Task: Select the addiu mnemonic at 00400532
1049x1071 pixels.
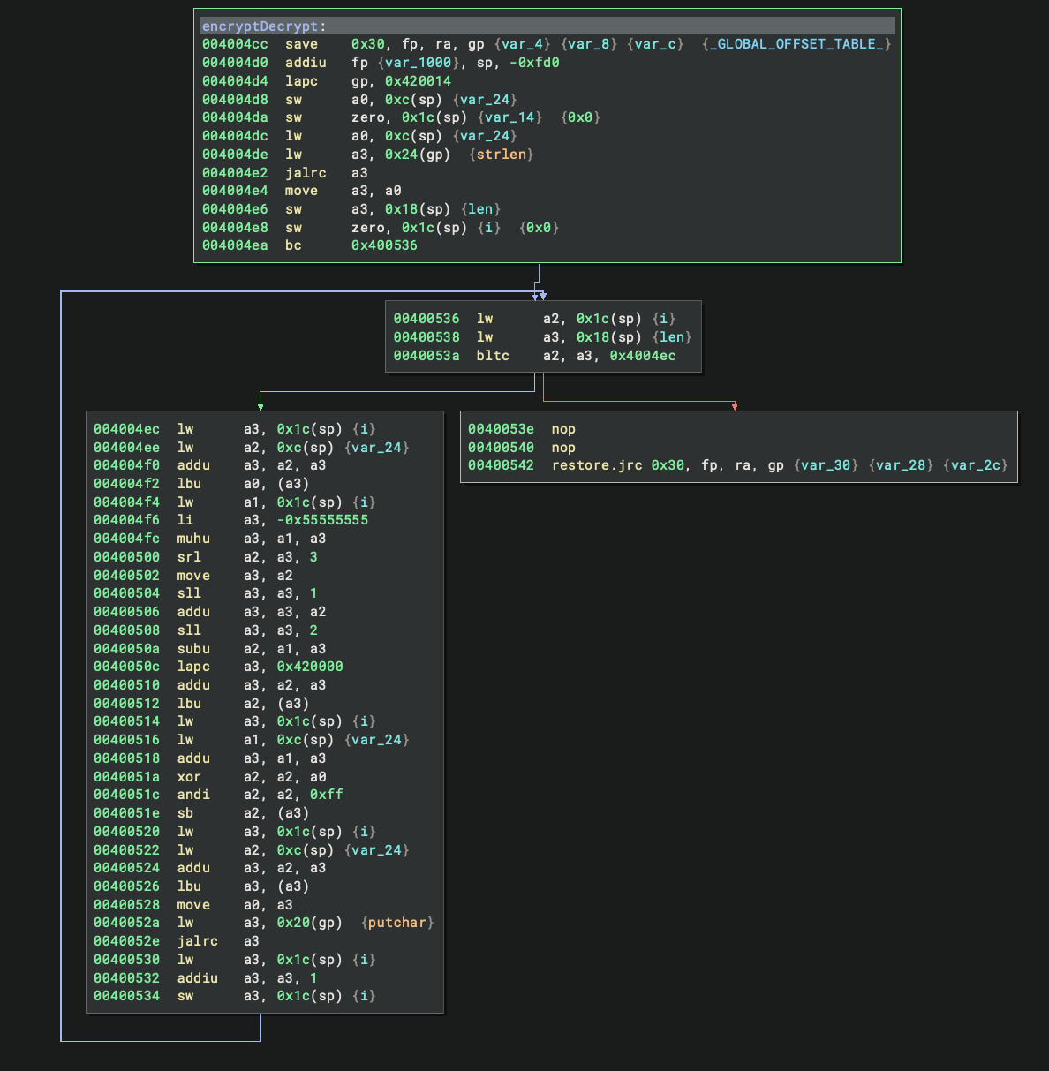Action: click(198, 978)
